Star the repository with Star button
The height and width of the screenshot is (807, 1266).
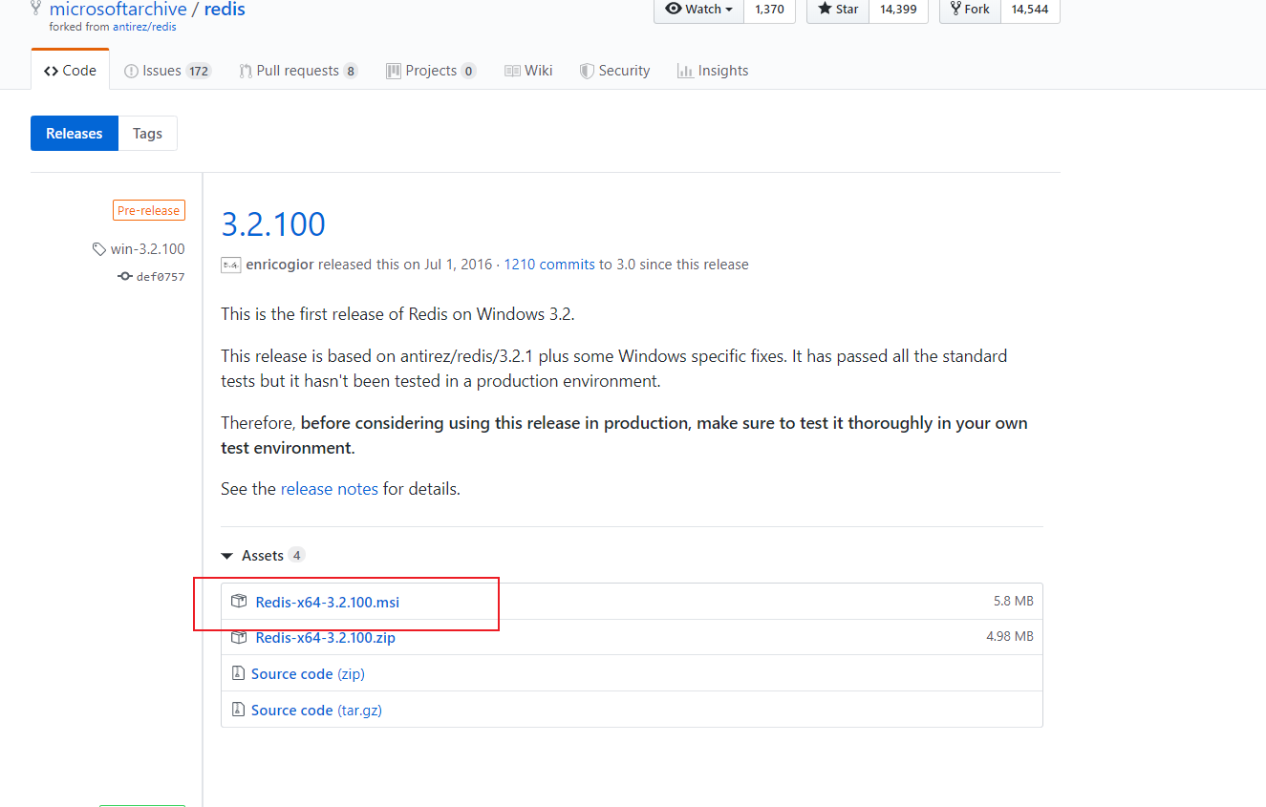pos(838,10)
